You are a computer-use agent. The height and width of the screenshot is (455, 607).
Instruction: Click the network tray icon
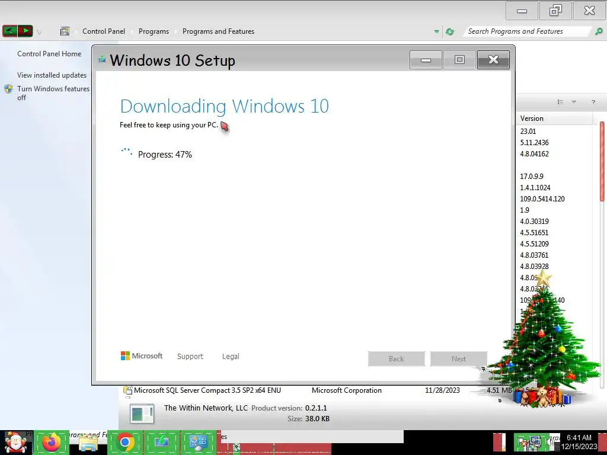pos(535,442)
